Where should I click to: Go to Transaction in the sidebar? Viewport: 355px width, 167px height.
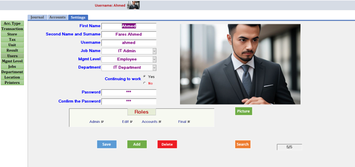(x=12, y=29)
